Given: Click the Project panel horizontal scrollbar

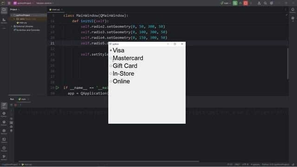Looking at the screenshot, I should click(19, 95).
